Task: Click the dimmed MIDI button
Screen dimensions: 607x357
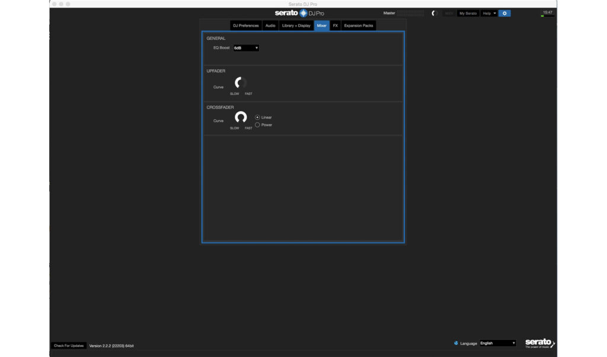Action: [449, 13]
